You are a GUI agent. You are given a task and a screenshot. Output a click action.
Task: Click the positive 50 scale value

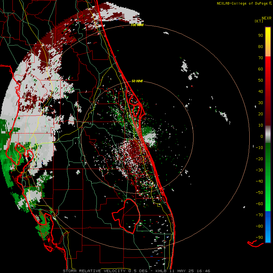pyautogui.click(x=261, y=80)
